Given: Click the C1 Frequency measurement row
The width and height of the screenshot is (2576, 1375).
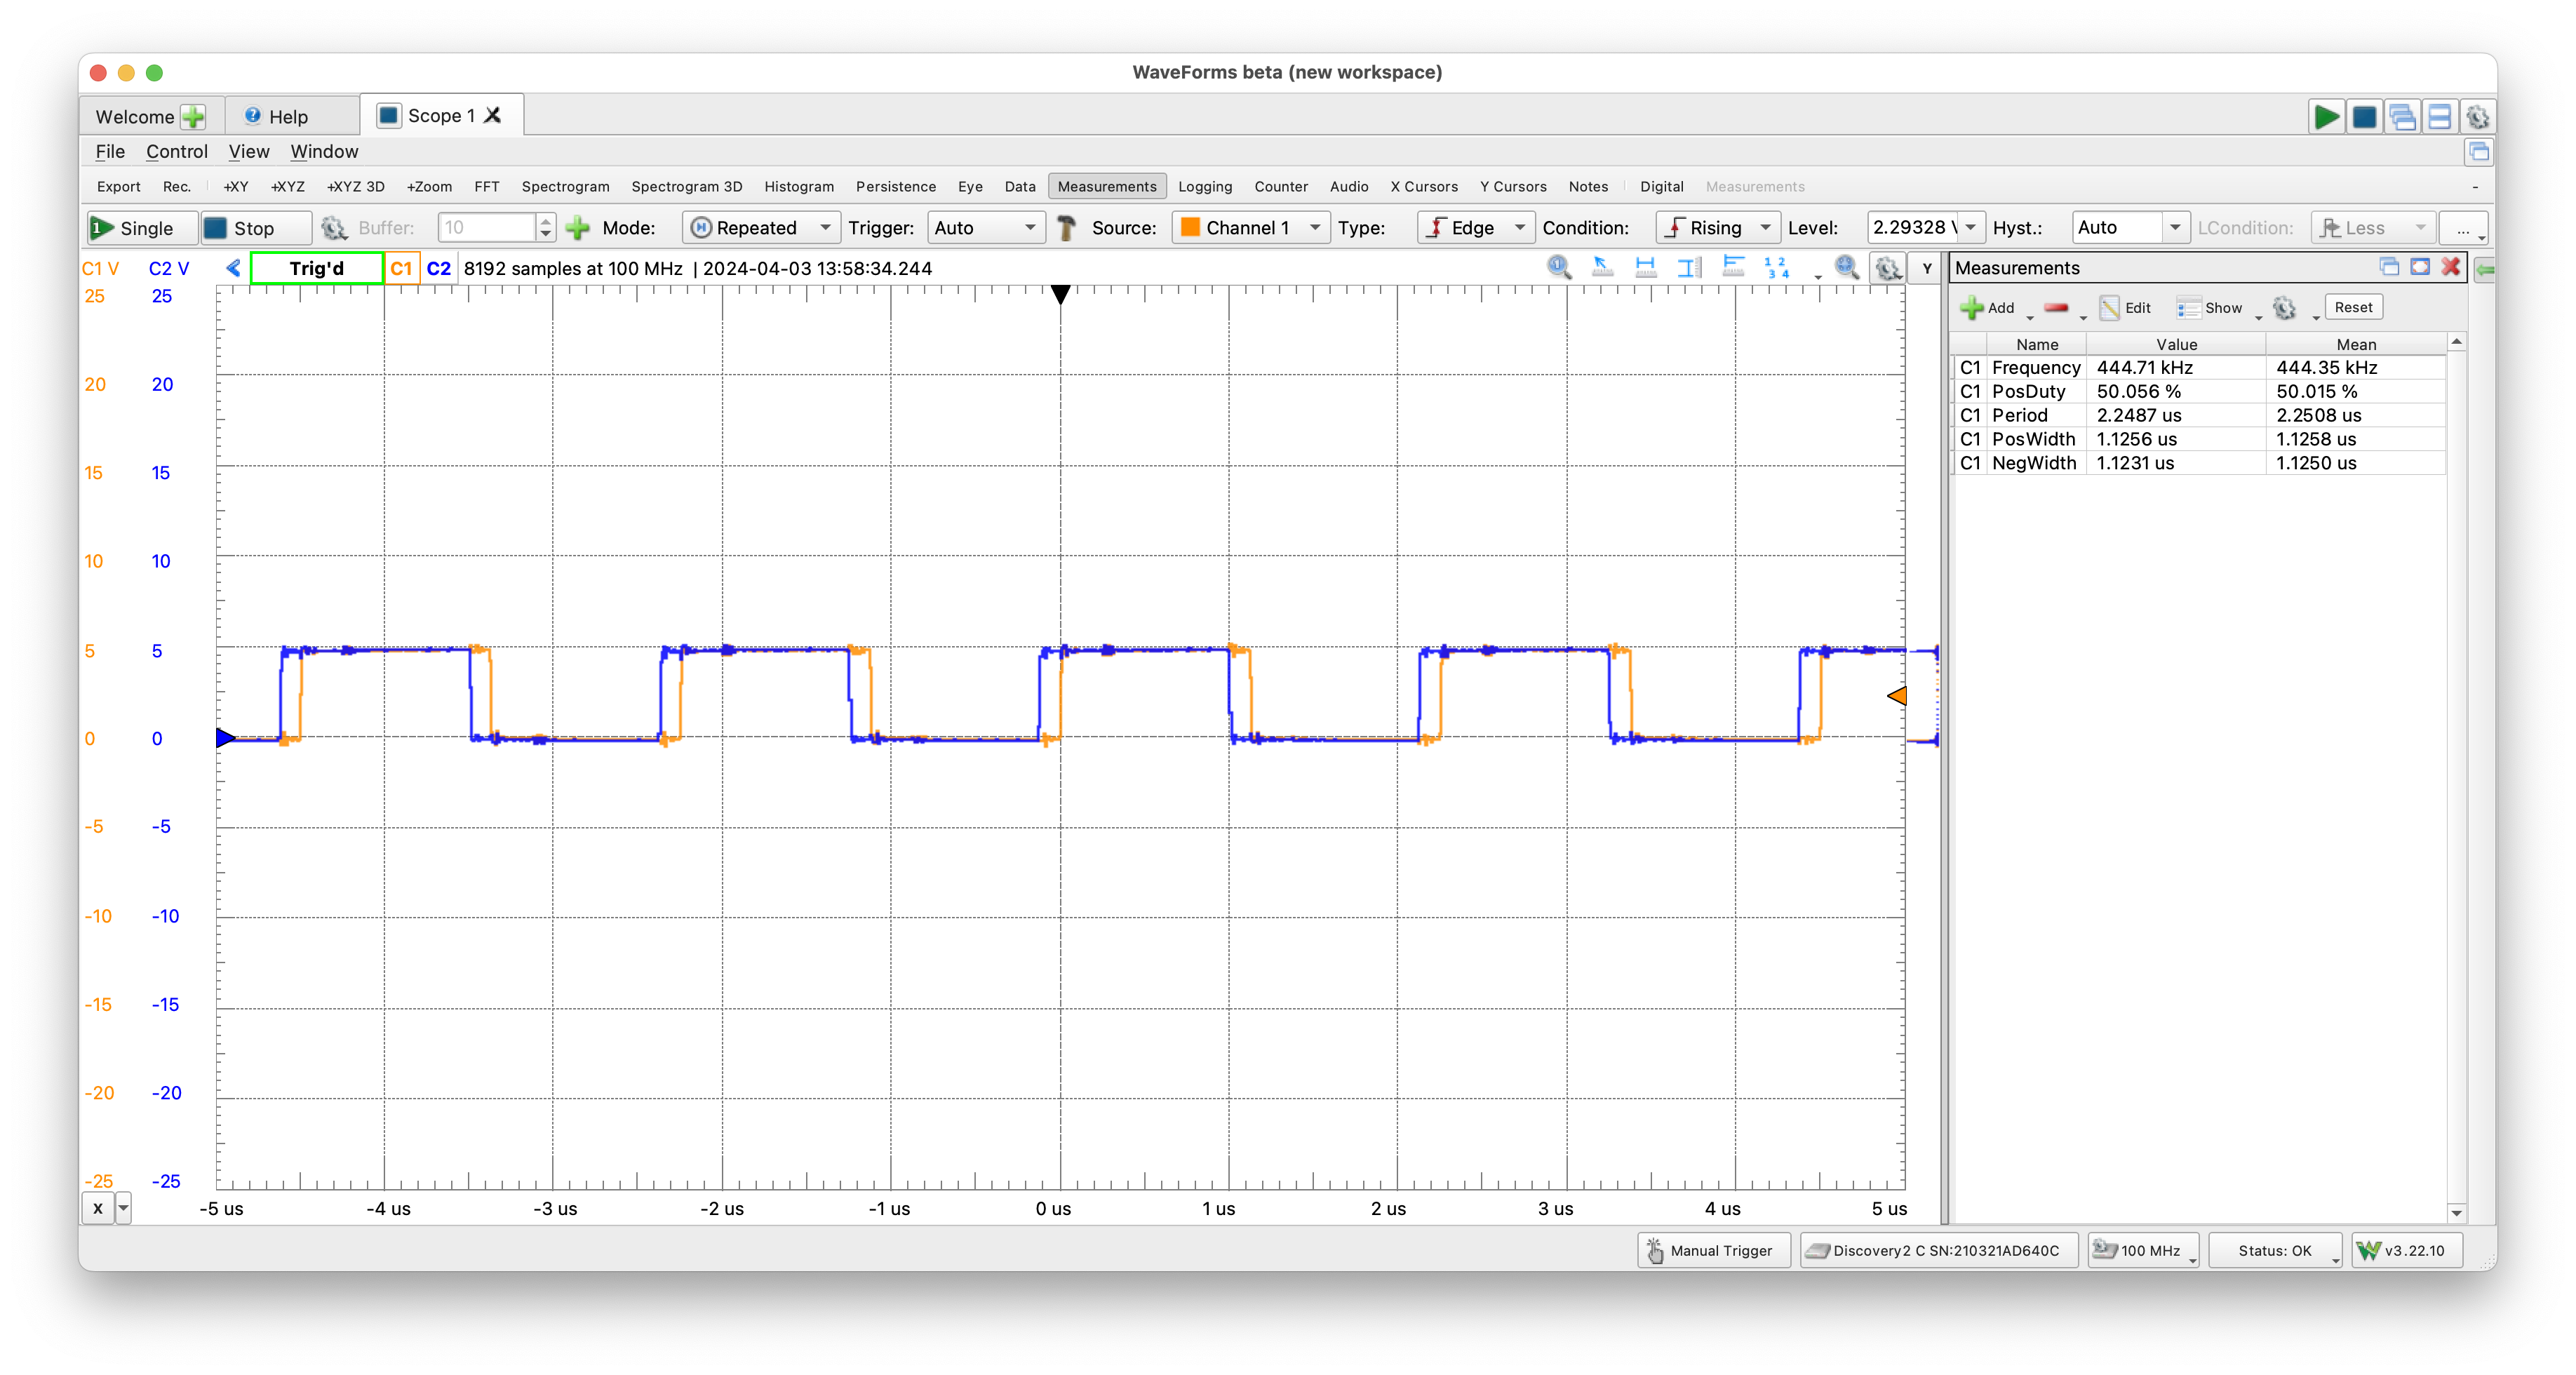Looking at the screenshot, I should (x=2200, y=367).
